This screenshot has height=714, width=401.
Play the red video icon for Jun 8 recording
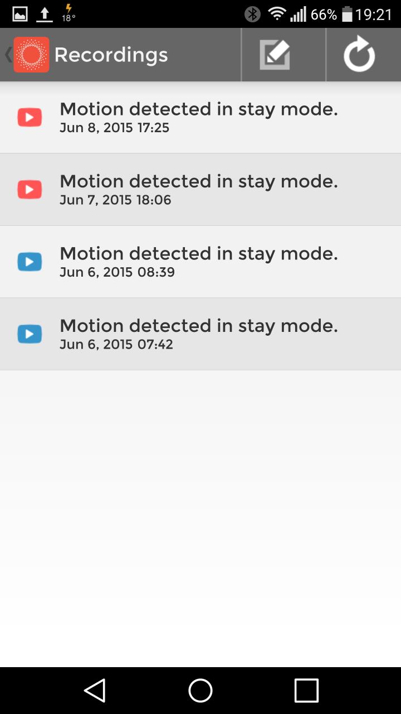[30, 118]
